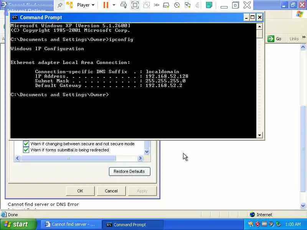Image resolution: width=307 pixels, height=230 pixels.
Task: Click IE page scrollbar down arrow
Action: pyautogui.click(x=303, y=205)
